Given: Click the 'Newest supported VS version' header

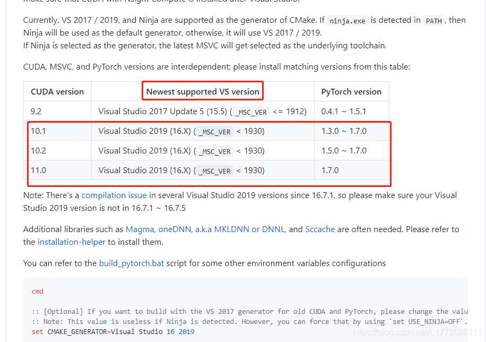Looking at the screenshot, I should [203, 91].
